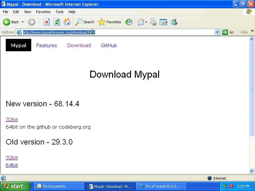Viewport: 255px width, 191px height.
Task: Open the Help menu
Action: tap(72, 12)
